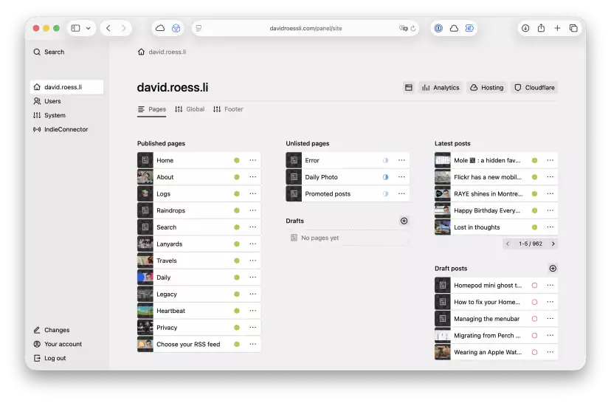Click the How to fix your Home draft icon

pyautogui.click(x=443, y=302)
